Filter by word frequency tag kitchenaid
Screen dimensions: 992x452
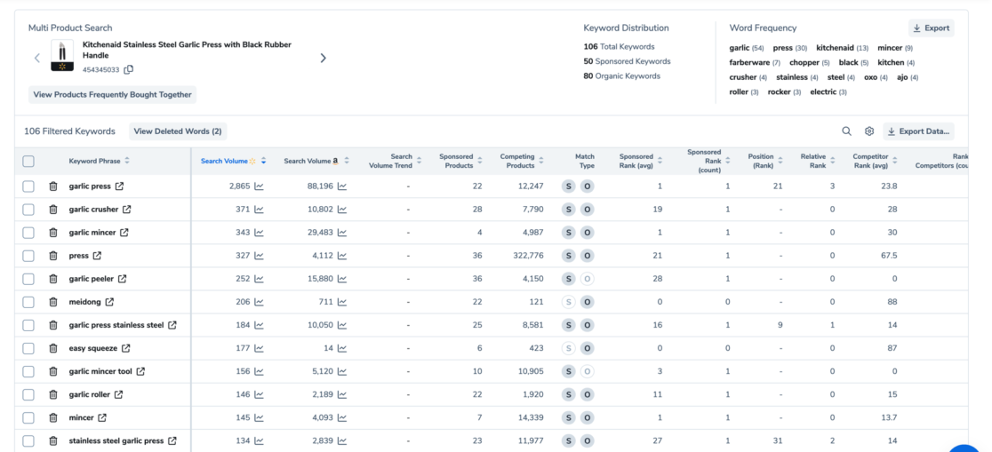(x=835, y=48)
